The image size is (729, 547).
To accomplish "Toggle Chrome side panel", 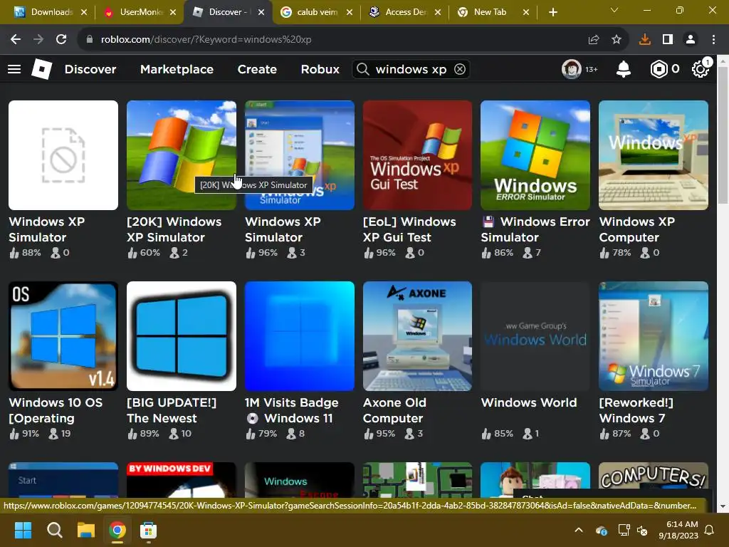I will tap(668, 40).
